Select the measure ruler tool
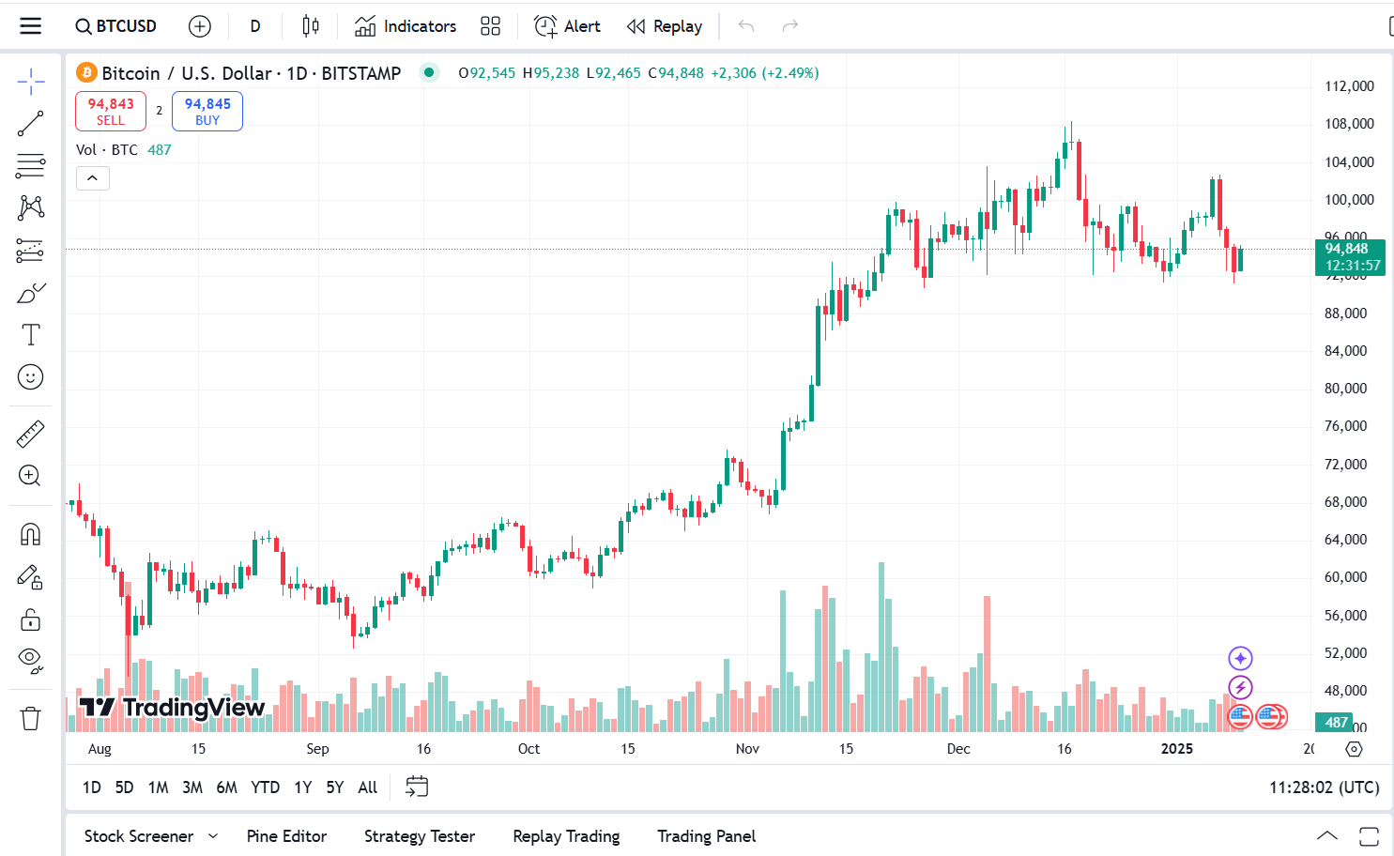The height and width of the screenshot is (856, 1394). coord(31,433)
